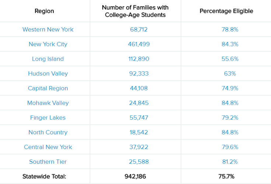Click the 18,542 families value

point(139,132)
